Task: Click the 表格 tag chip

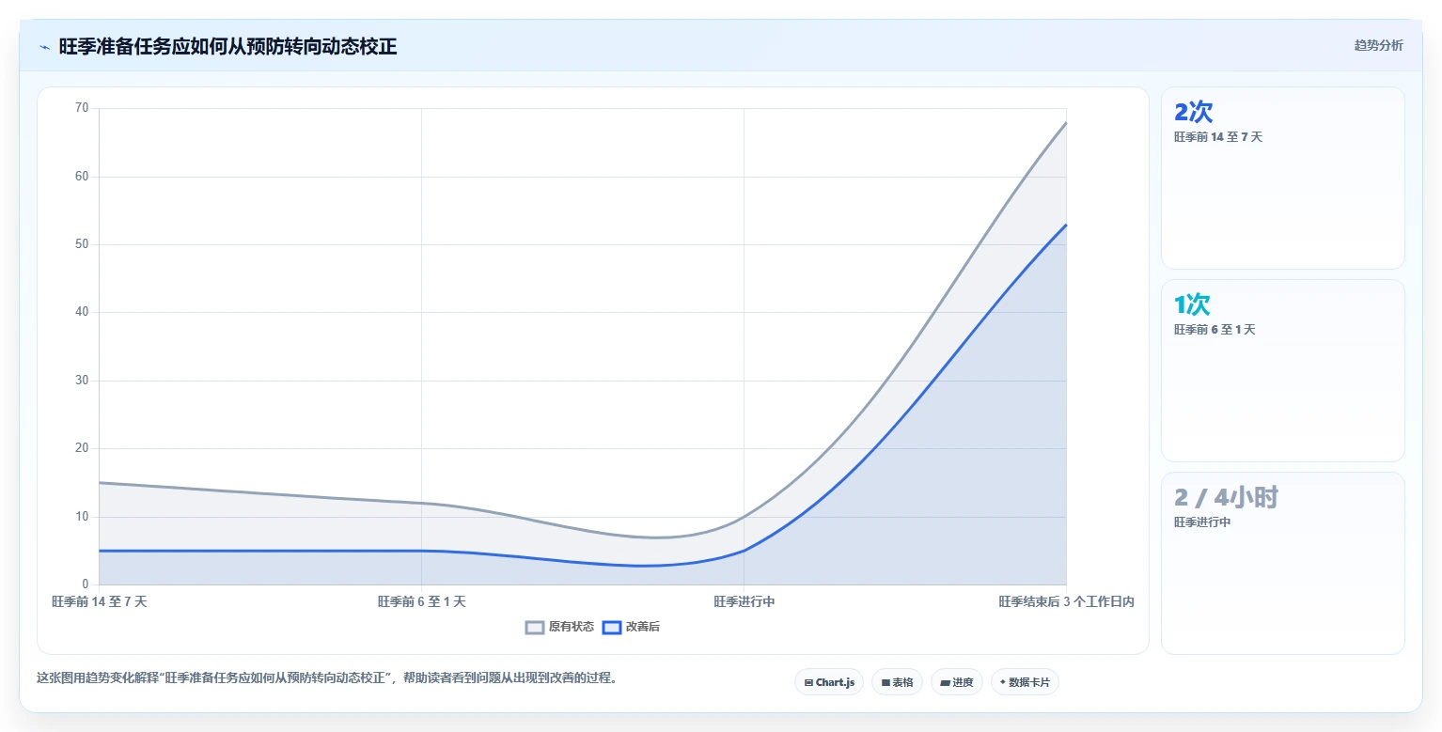Action: coord(898,682)
